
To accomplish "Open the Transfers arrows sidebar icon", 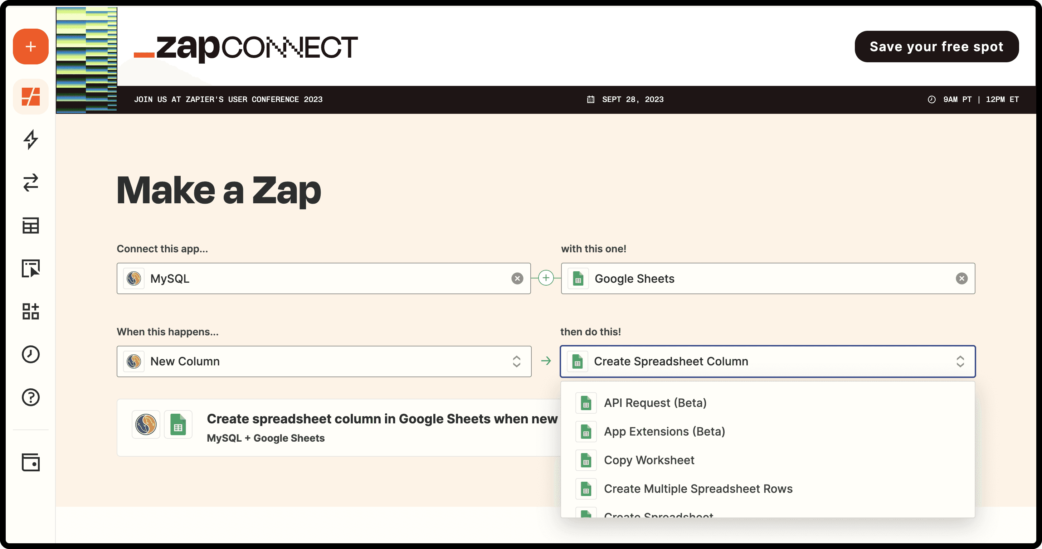I will [x=31, y=183].
